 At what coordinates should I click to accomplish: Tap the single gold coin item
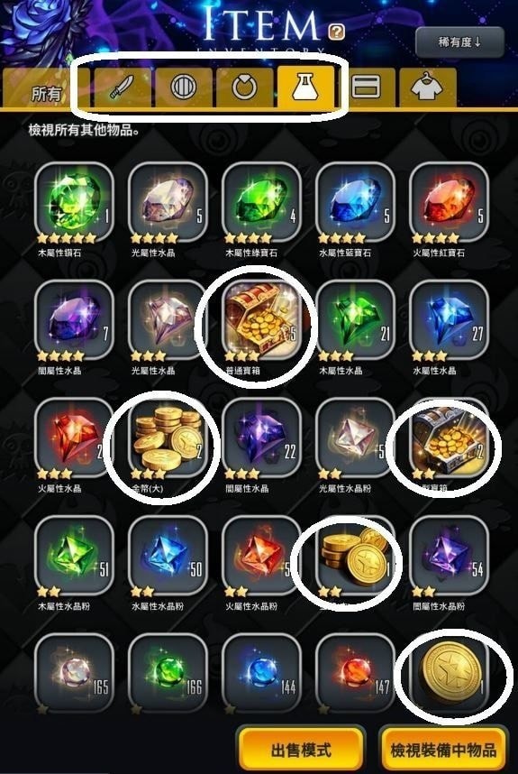pos(449,673)
